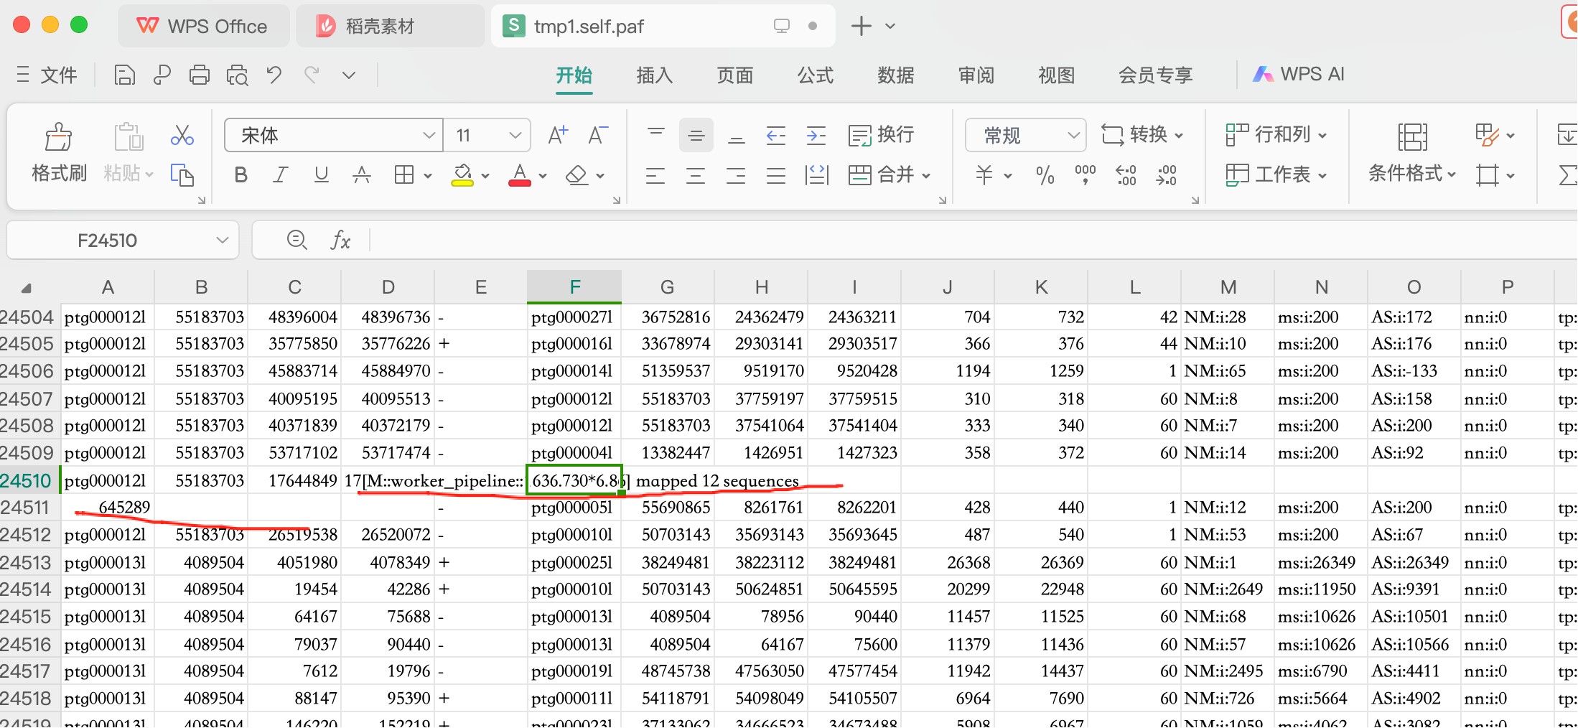Click the new tab plus button
This screenshot has height=728, width=1578.
(x=861, y=26)
